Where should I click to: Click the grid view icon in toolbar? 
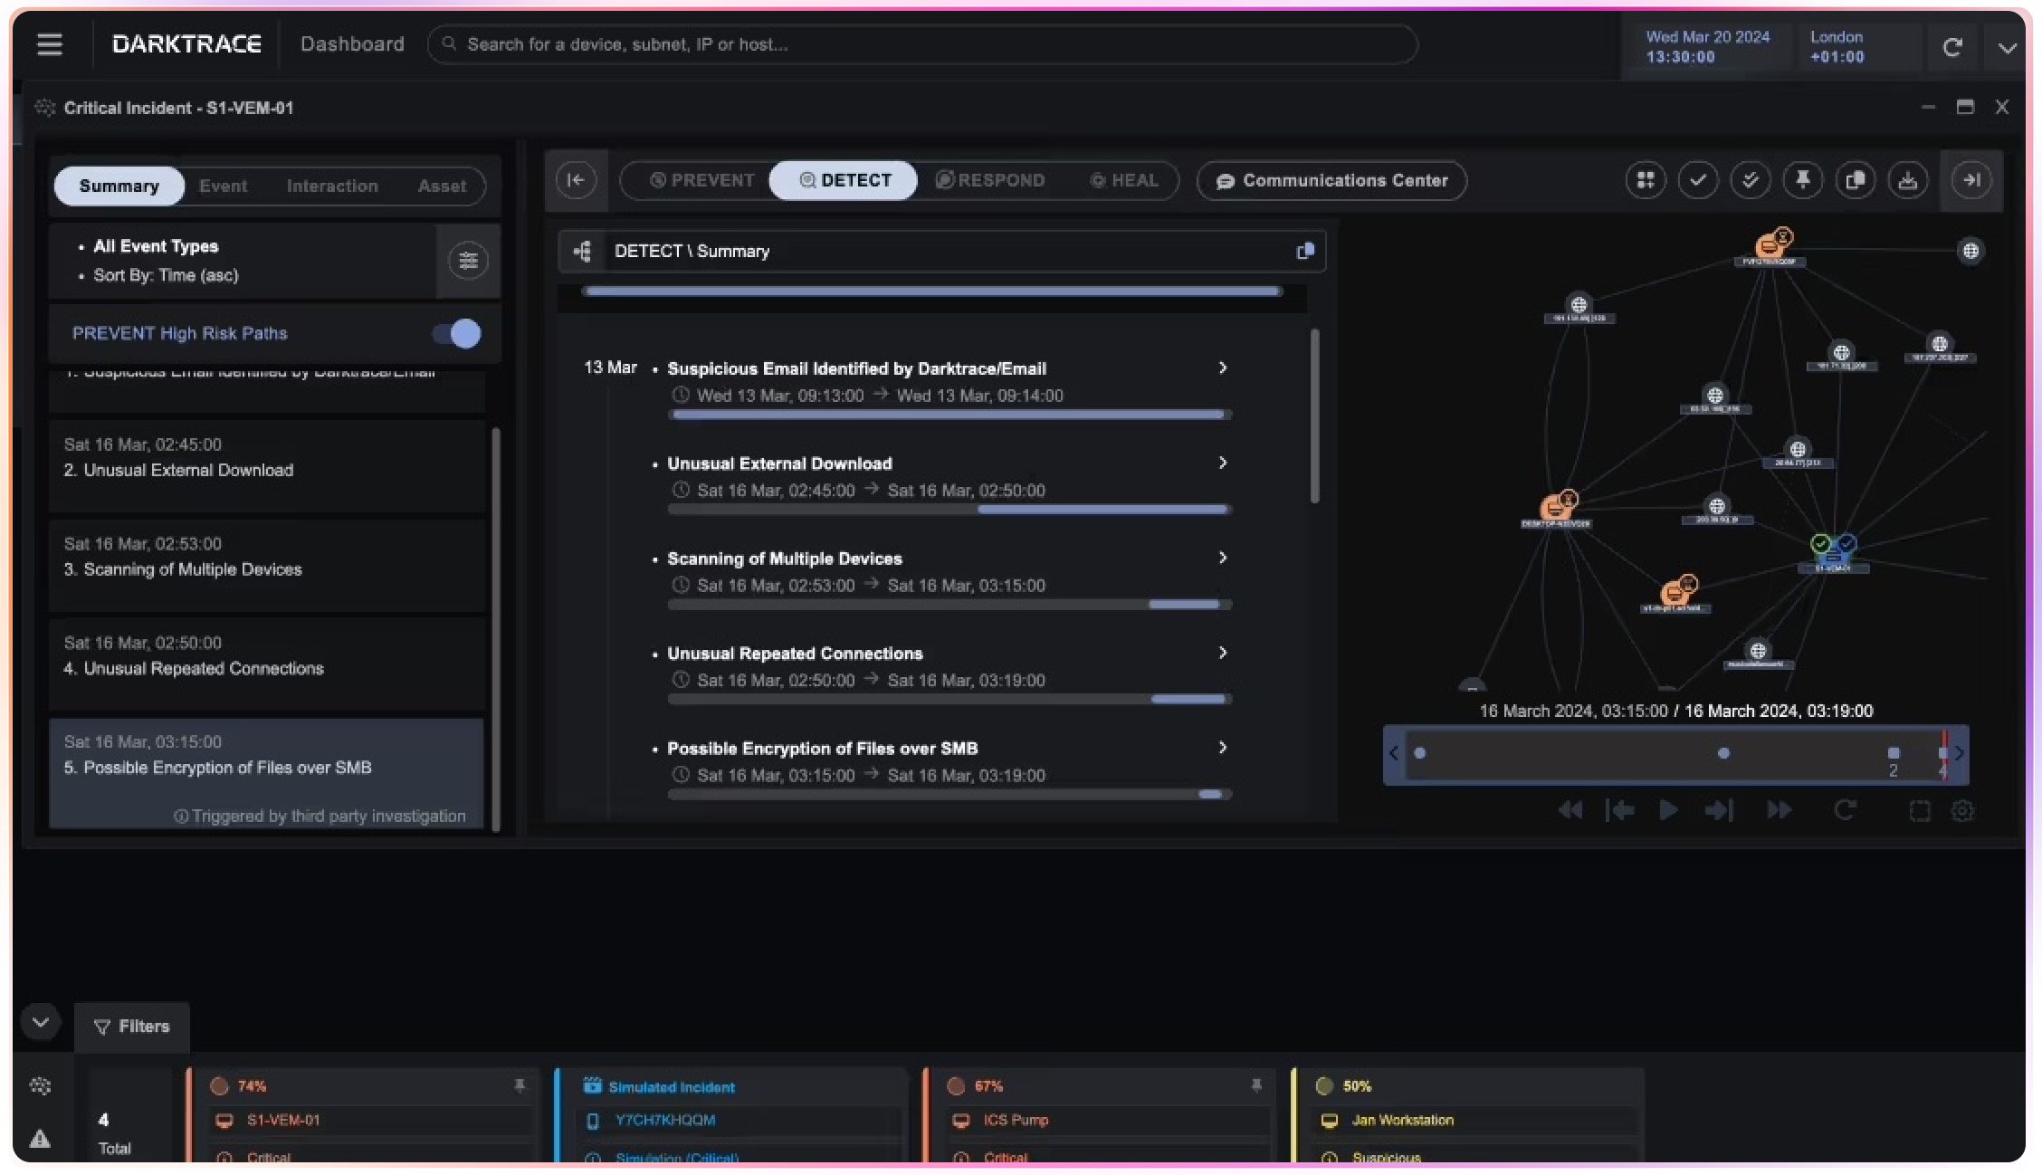pos(1646,180)
